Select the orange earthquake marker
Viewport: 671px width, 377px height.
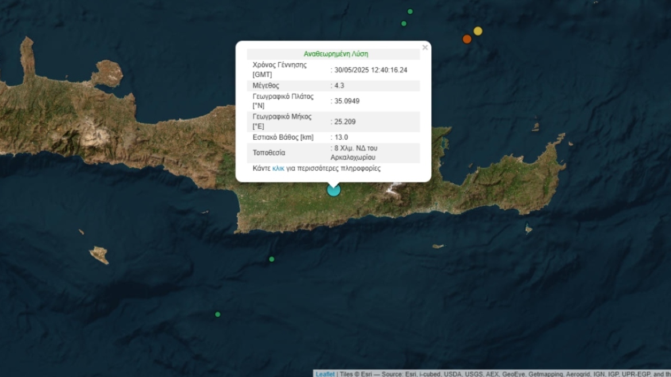(467, 40)
